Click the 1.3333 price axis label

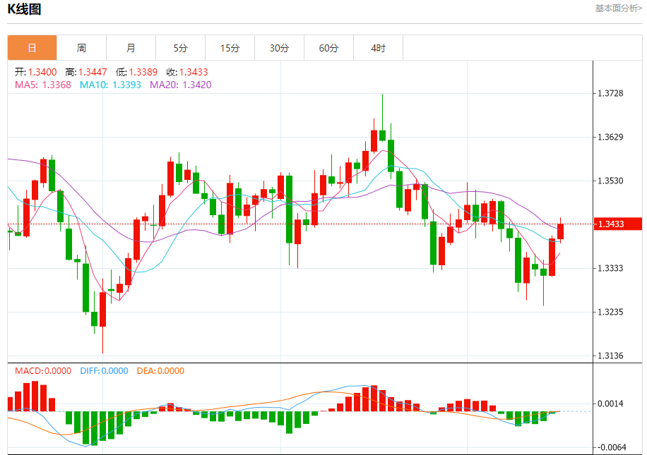(611, 268)
